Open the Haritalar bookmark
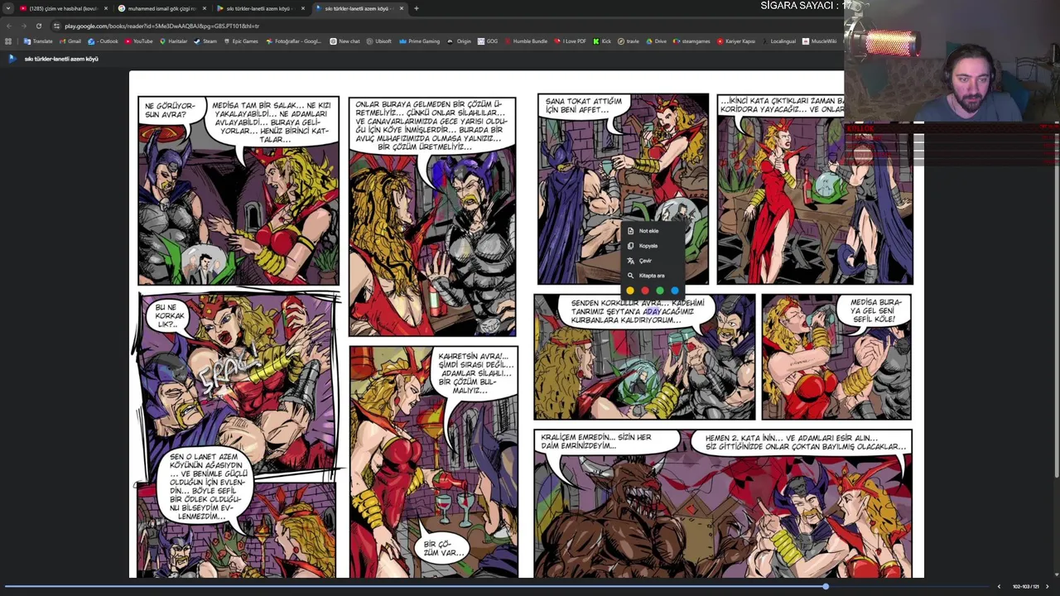The height and width of the screenshot is (596, 1060). click(x=174, y=41)
